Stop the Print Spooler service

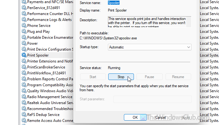point(121,77)
